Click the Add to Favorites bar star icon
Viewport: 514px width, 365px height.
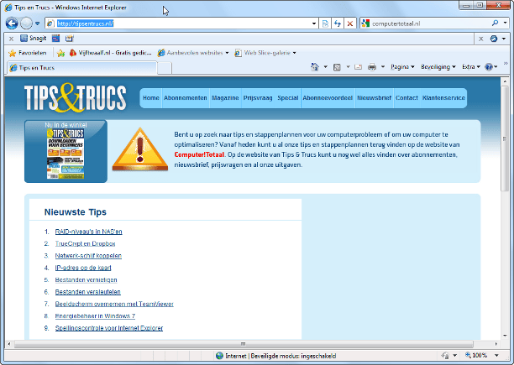(60, 53)
